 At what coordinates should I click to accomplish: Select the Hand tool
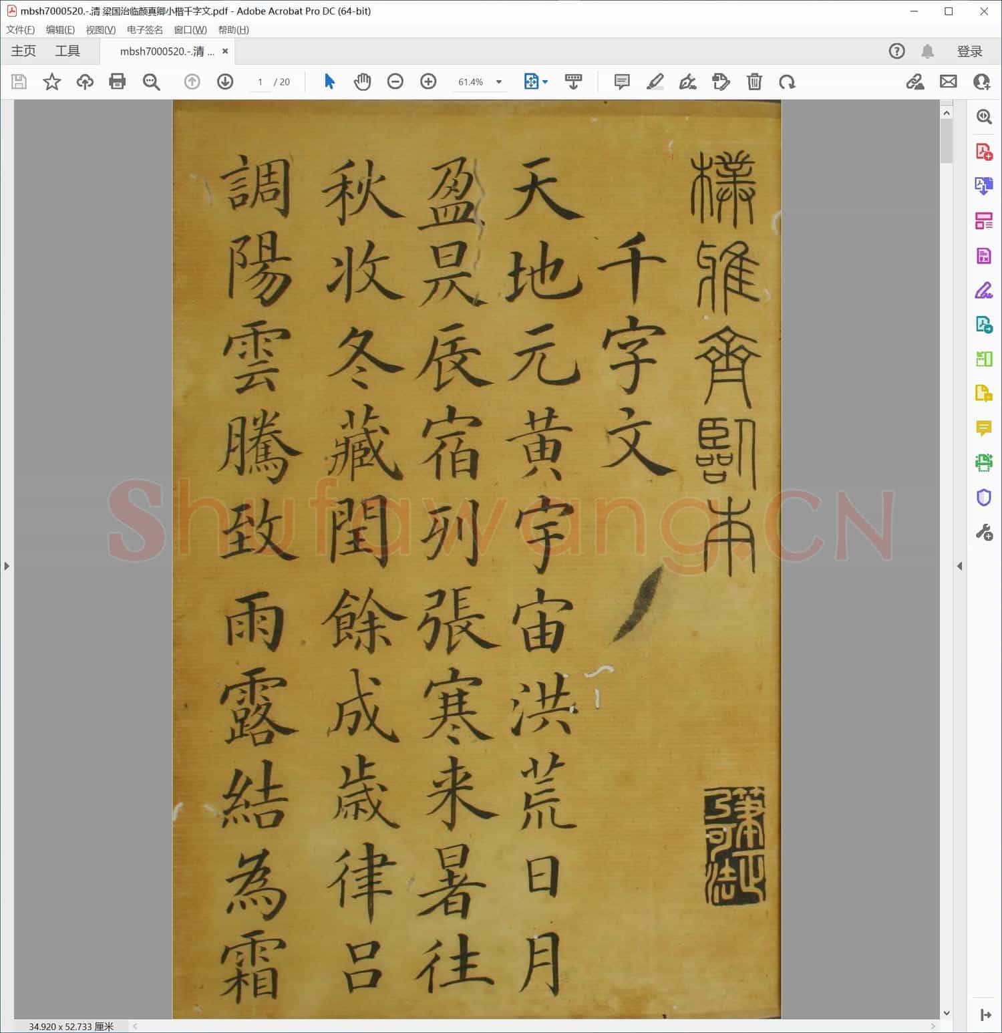point(363,82)
